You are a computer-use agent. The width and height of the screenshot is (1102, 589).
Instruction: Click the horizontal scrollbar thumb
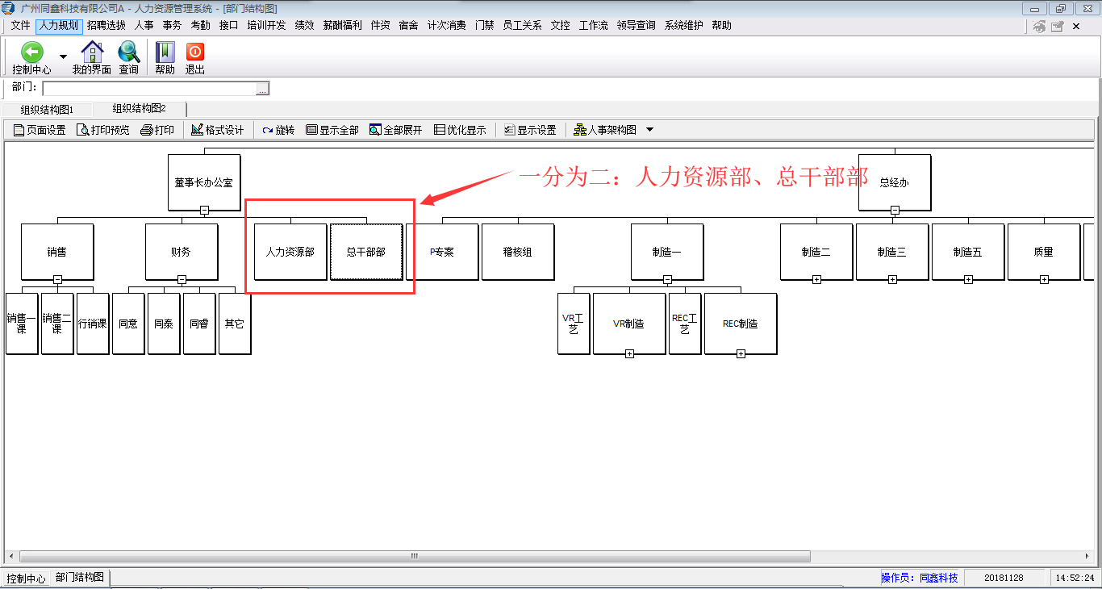414,556
